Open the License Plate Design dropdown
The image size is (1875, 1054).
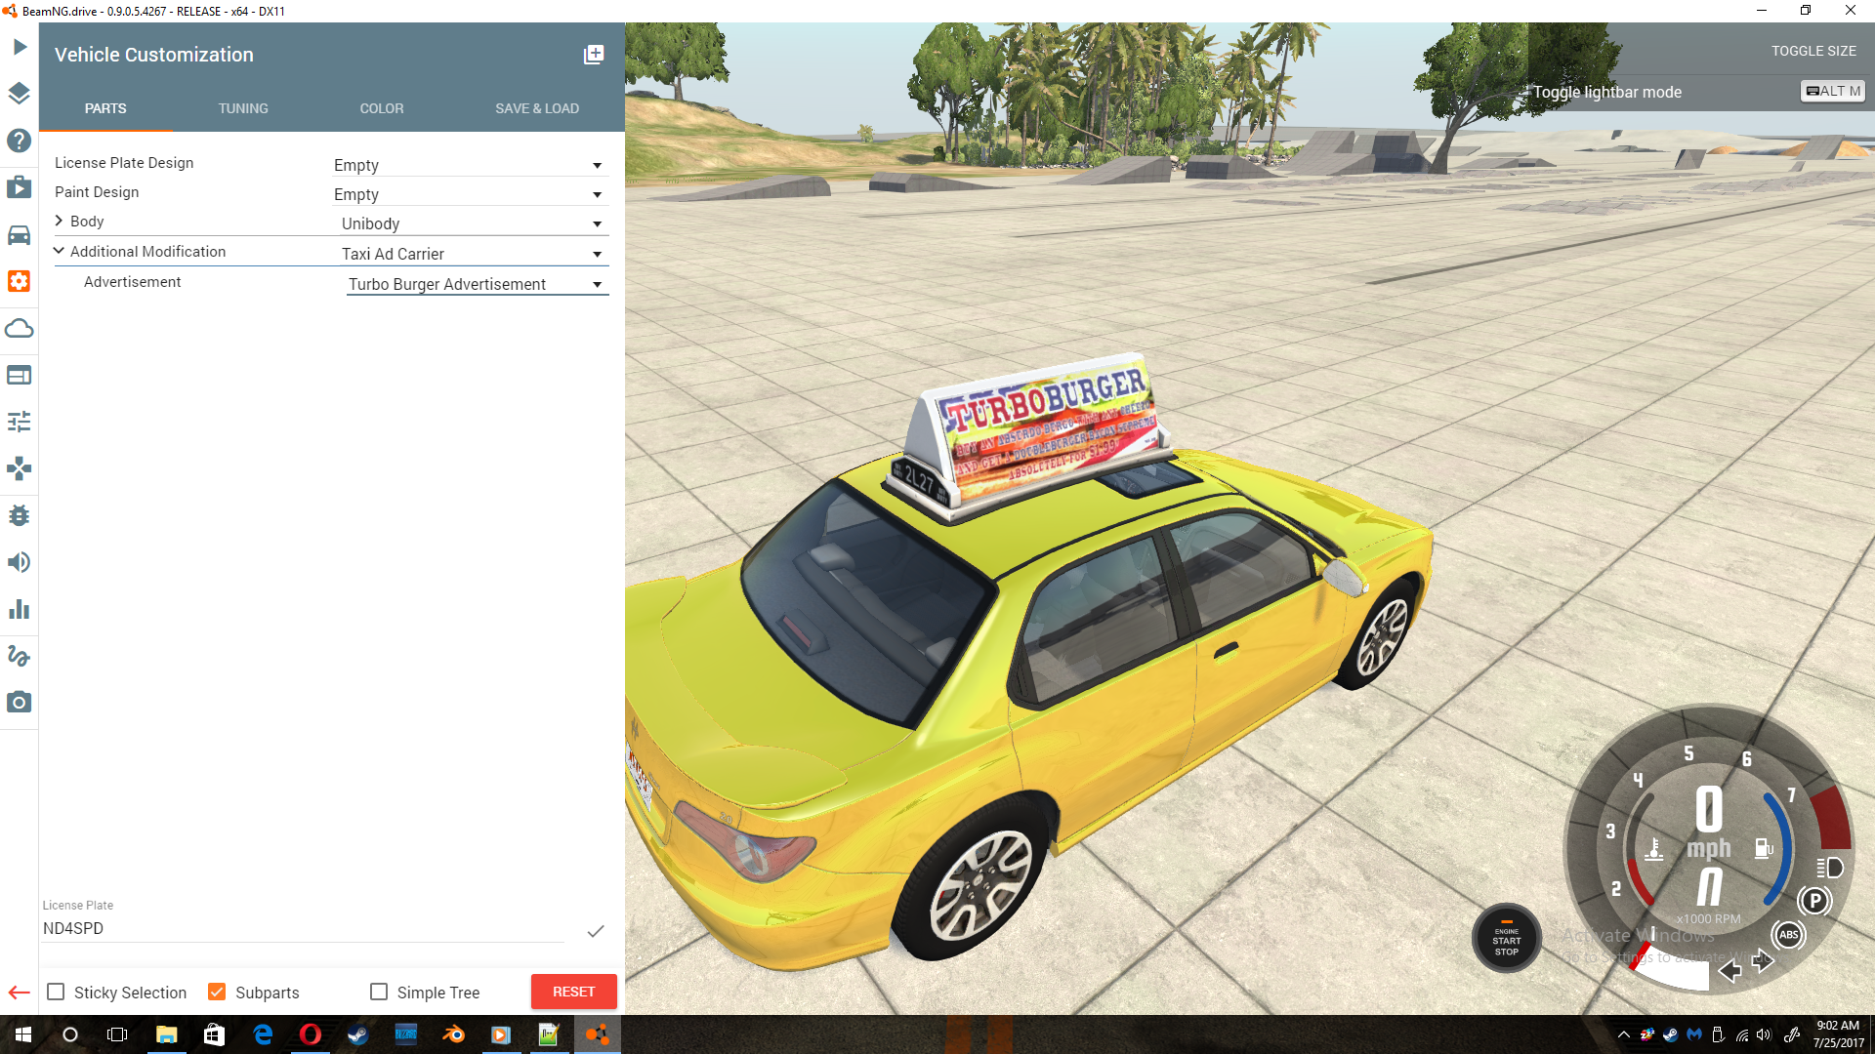point(470,165)
